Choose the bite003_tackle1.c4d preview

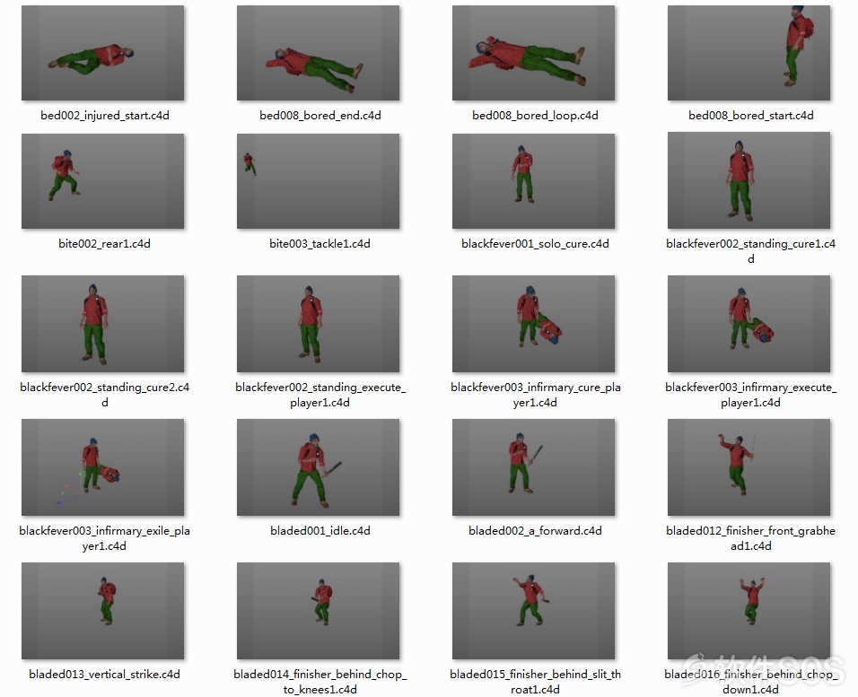(x=318, y=181)
